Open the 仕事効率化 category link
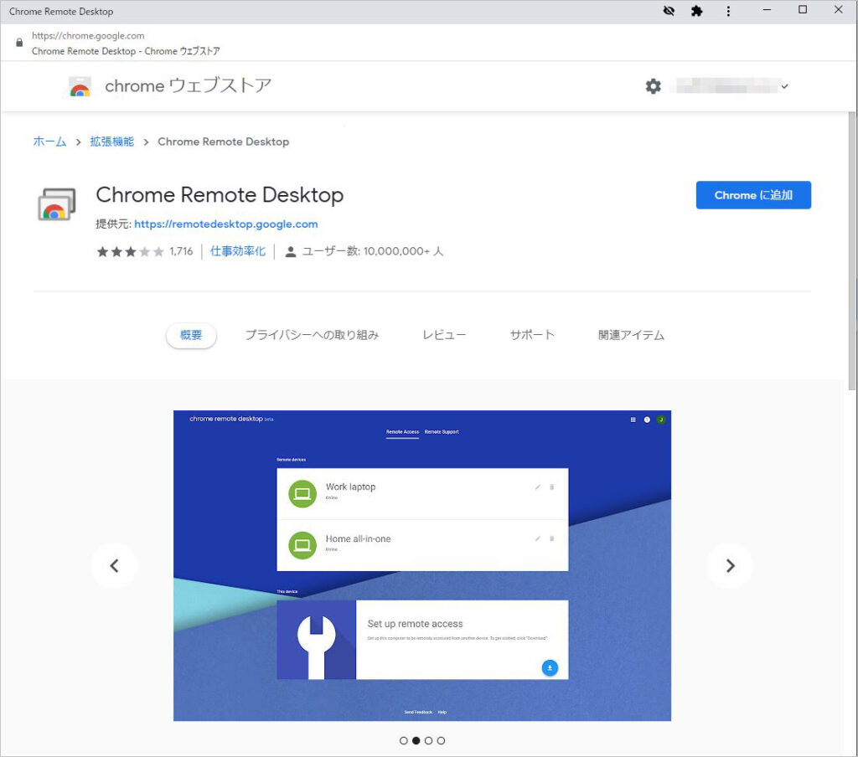The height and width of the screenshot is (757, 858). (x=238, y=251)
